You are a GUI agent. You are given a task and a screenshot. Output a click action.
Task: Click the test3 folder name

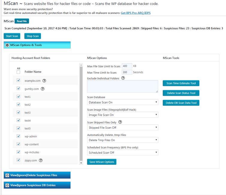(x=28, y=112)
